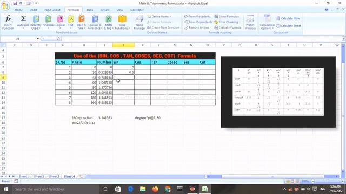Viewport: 346px width, 194px height.
Task: Toggle Show Formulas view
Action: point(227,17)
